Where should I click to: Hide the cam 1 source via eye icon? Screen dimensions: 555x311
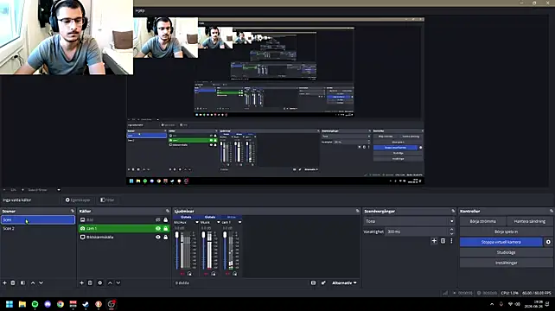(158, 229)
